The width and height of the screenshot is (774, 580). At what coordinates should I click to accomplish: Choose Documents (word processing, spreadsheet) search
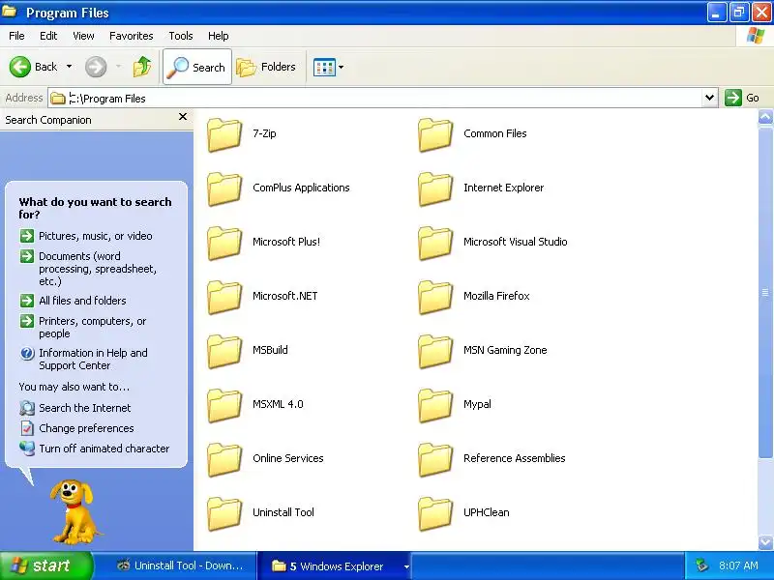[x=88, y=269]
